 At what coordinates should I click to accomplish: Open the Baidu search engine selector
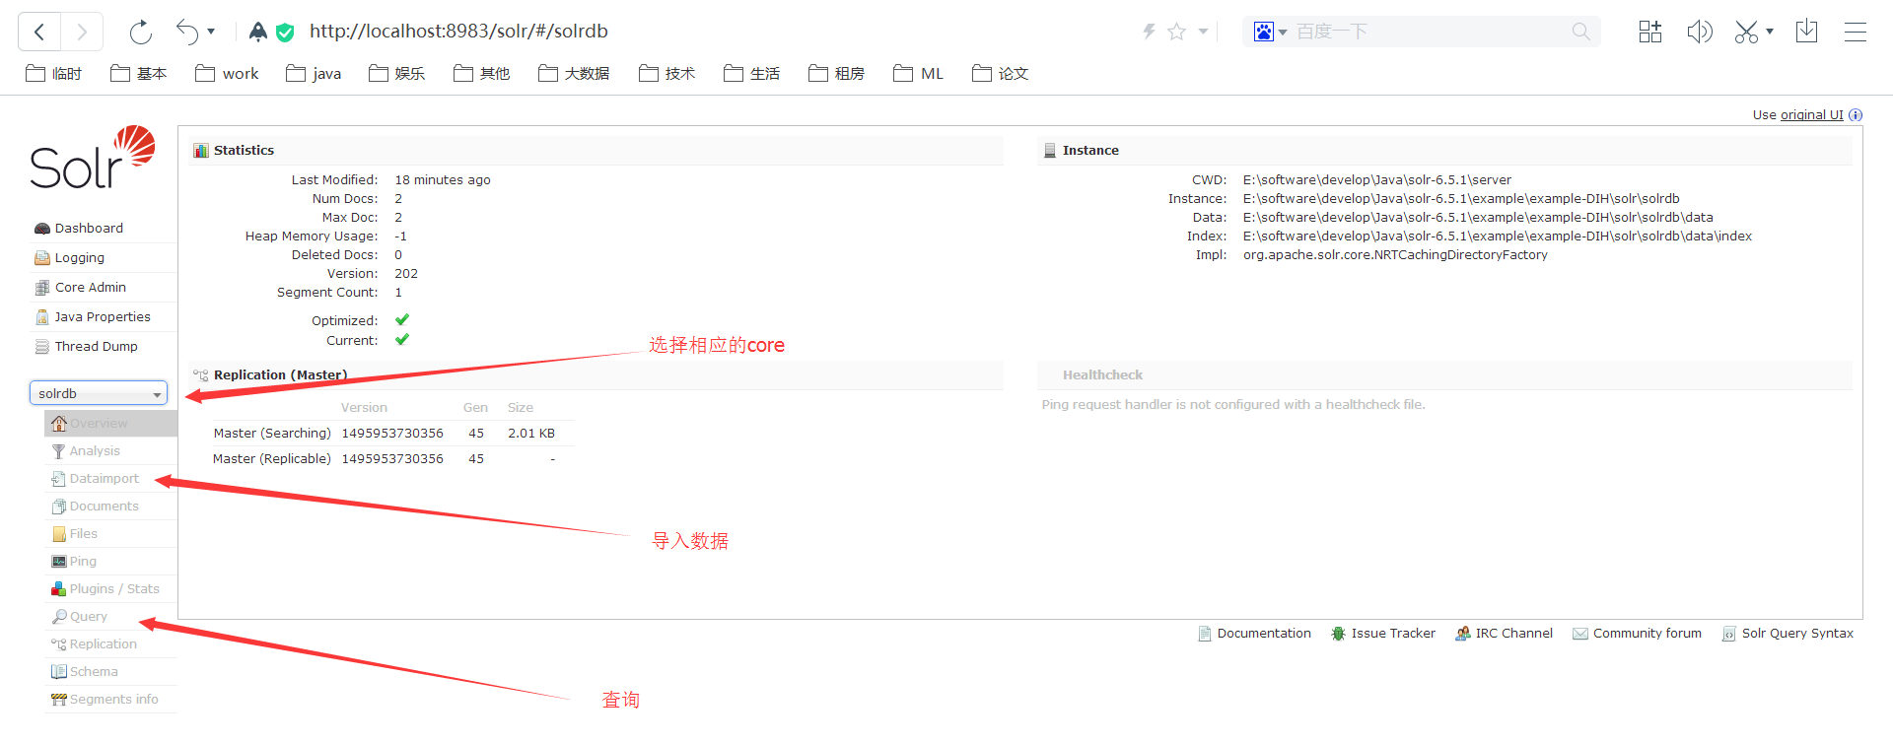(x=1270, y=32)
